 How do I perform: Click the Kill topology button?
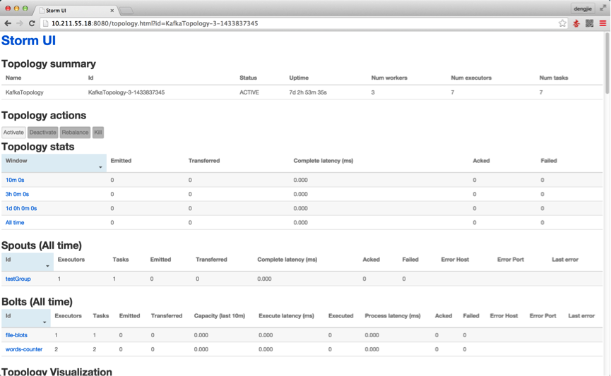tap(97, 133)
